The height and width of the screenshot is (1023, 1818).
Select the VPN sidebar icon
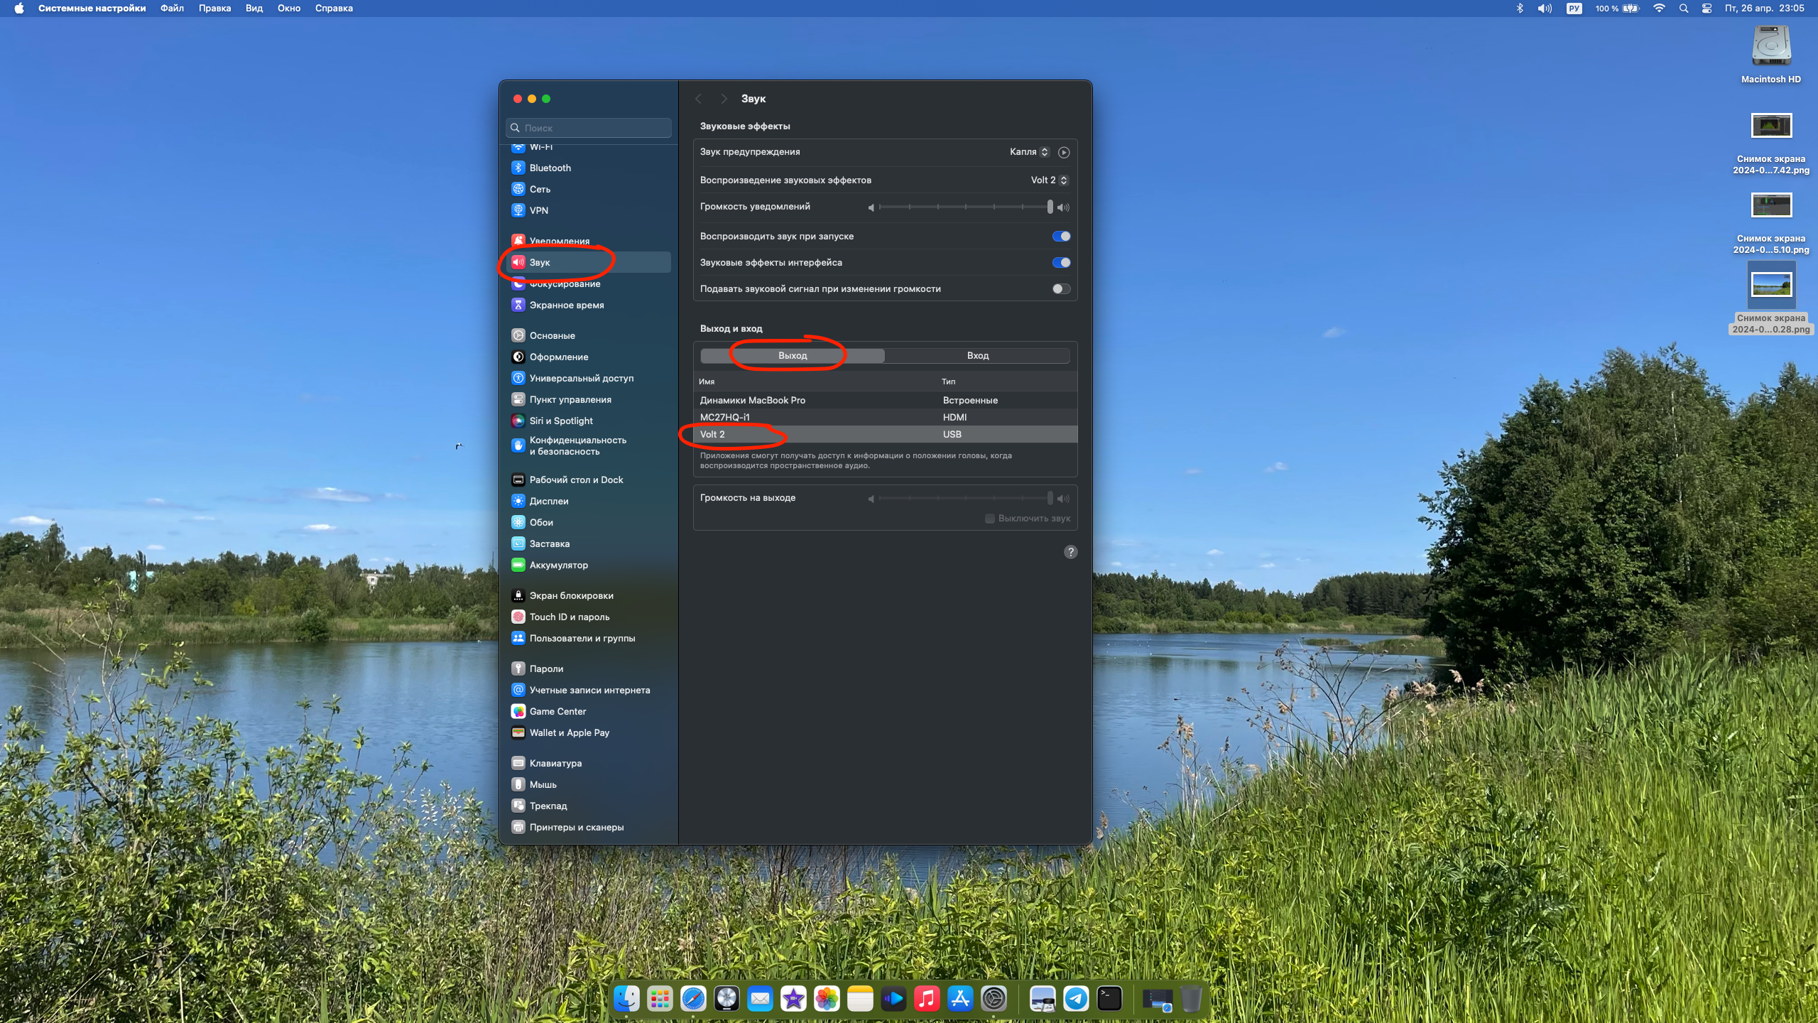pos(518,210)
